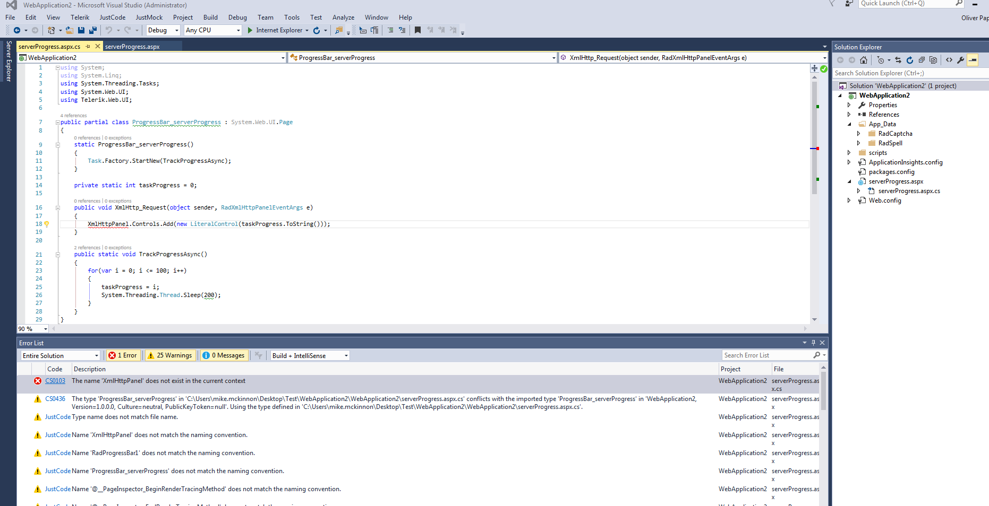Open the 90 % zoom level dropdown
989x506 pixels.
33,329
